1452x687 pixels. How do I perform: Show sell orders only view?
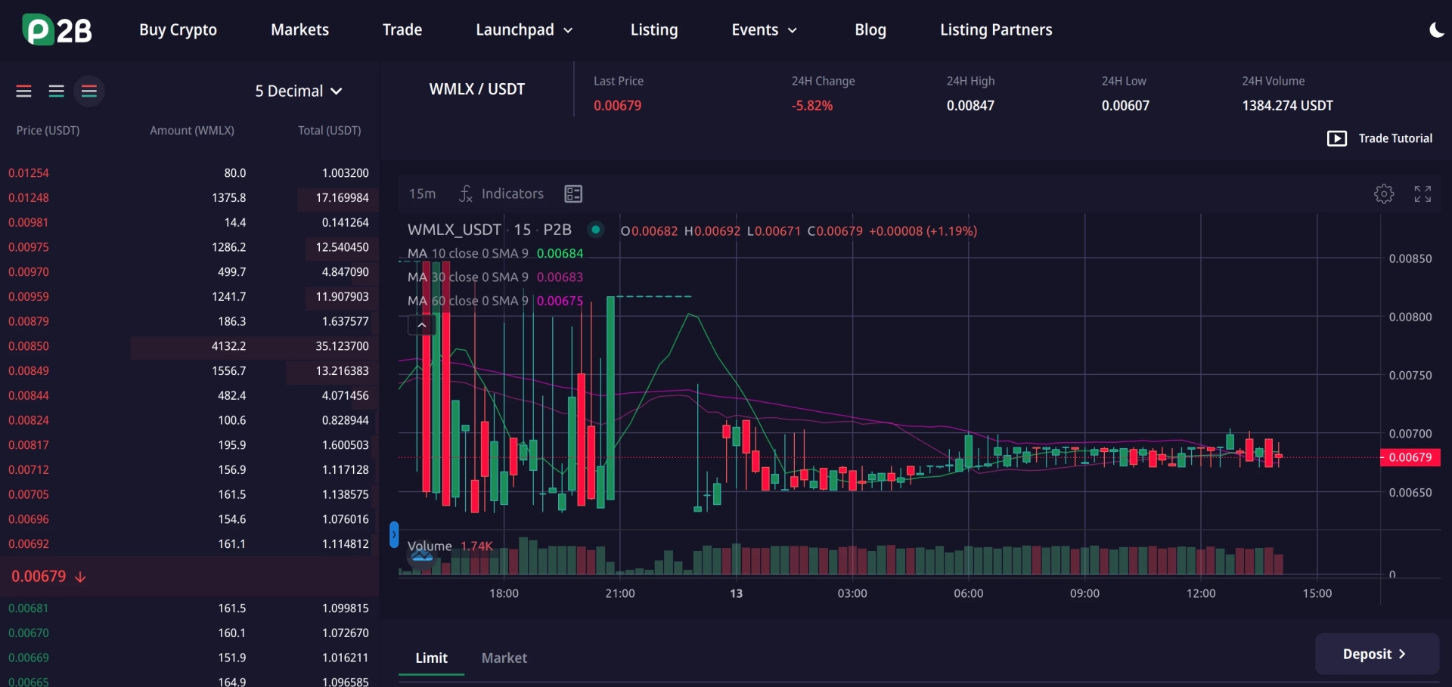point(24,91)
